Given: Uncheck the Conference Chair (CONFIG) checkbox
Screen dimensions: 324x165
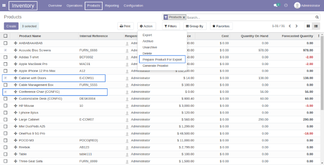Looking at the screenshot, I should (x=5, y=91).
